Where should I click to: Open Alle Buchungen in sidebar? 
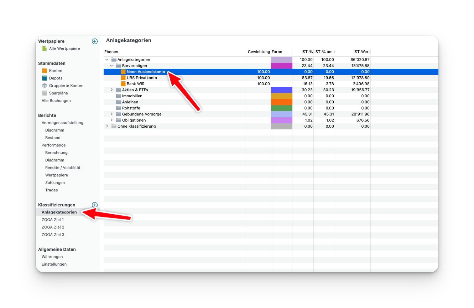[x=56, y=101]
